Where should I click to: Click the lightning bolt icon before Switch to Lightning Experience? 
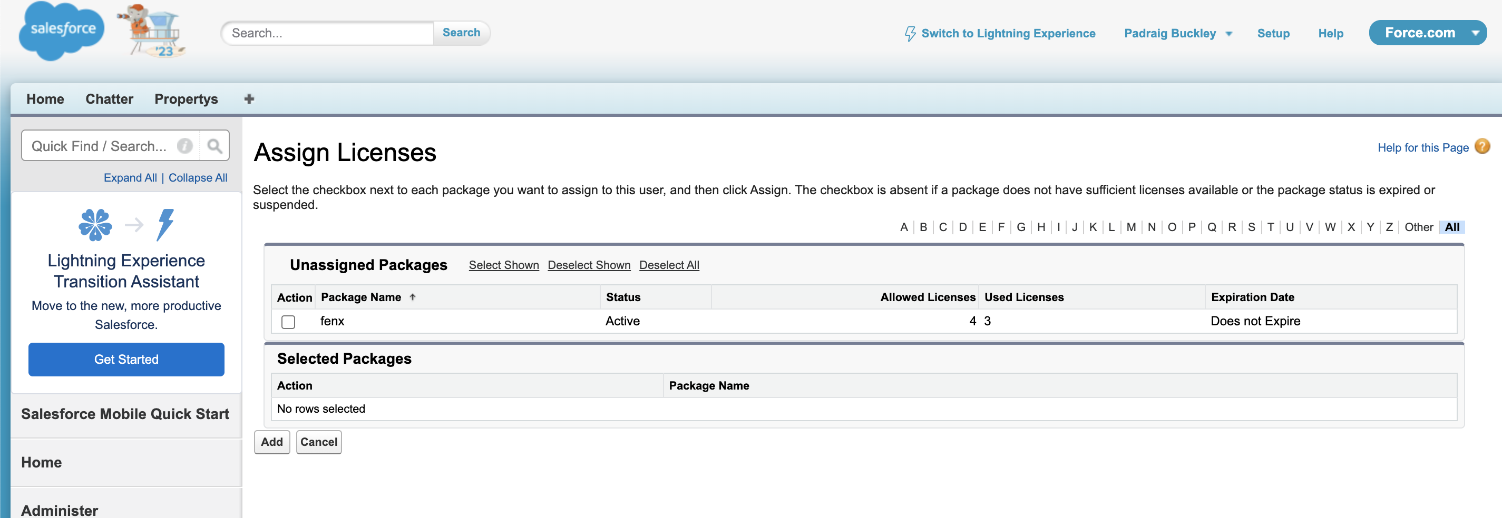coord(910,33)
